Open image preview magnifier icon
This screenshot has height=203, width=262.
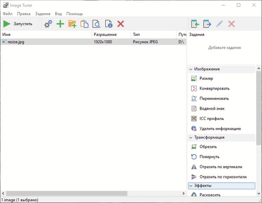(97, 24)
